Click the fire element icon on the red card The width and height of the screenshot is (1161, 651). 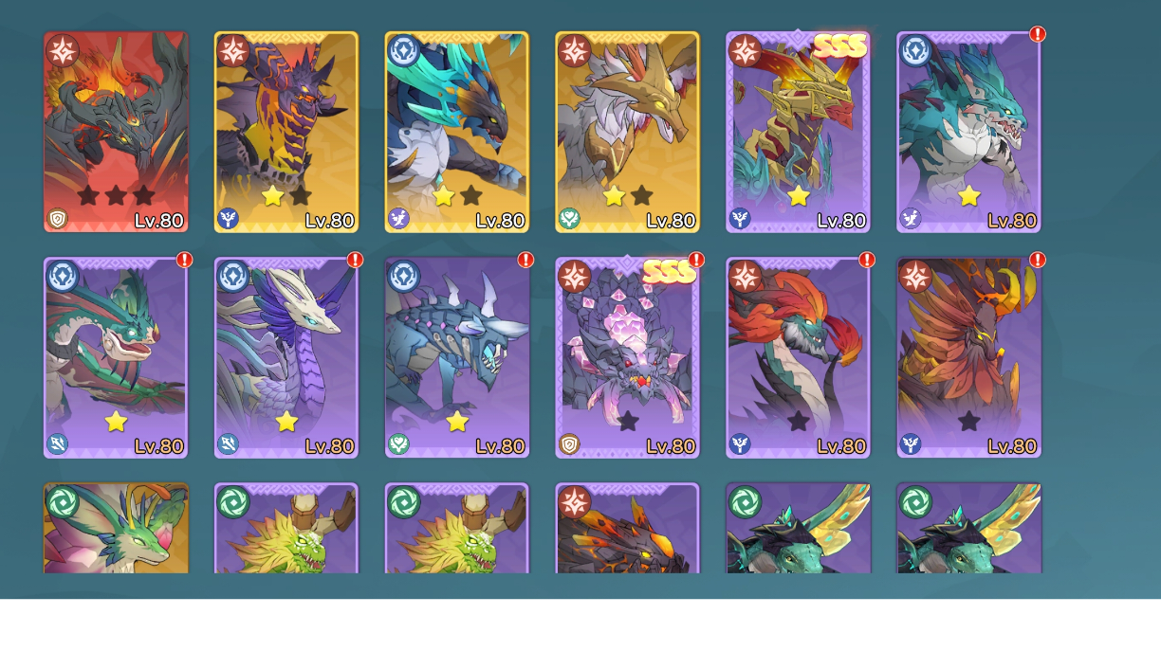(x=62, y=50)
